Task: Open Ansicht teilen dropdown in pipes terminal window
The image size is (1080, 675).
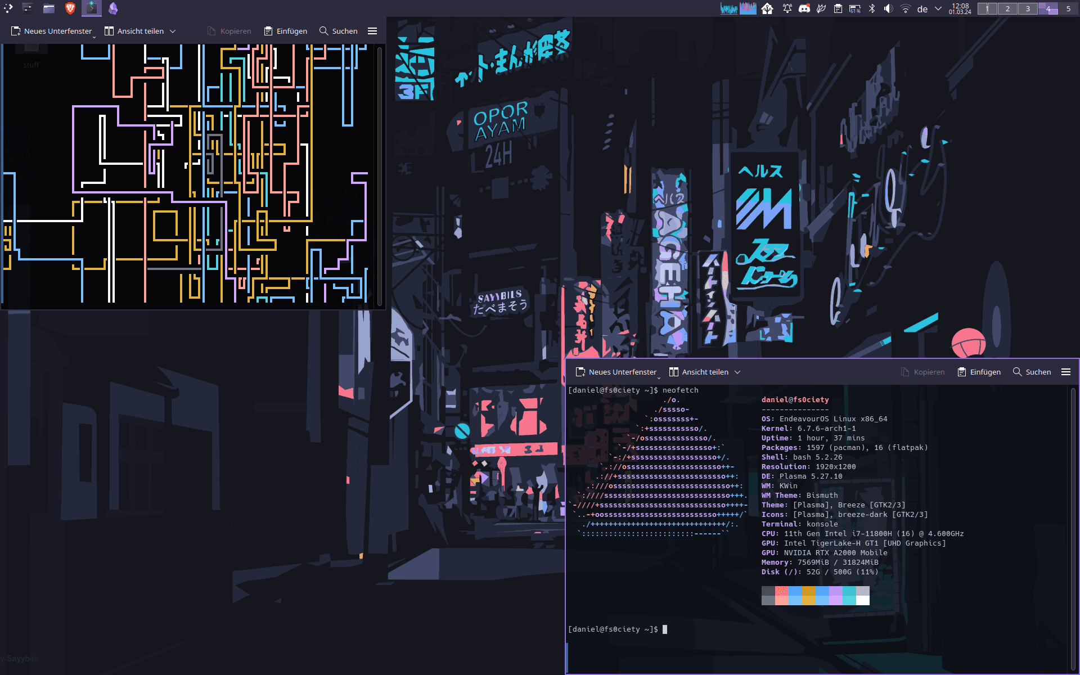Action: pyautogui.click(x=140, y=31)
